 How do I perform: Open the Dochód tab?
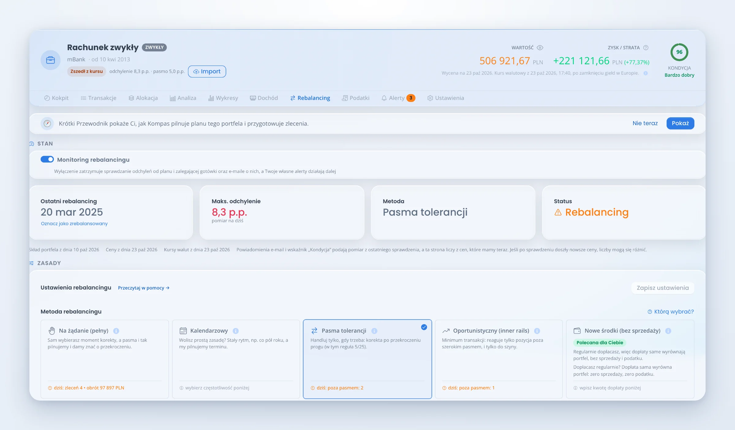click(x=264, y=98)
